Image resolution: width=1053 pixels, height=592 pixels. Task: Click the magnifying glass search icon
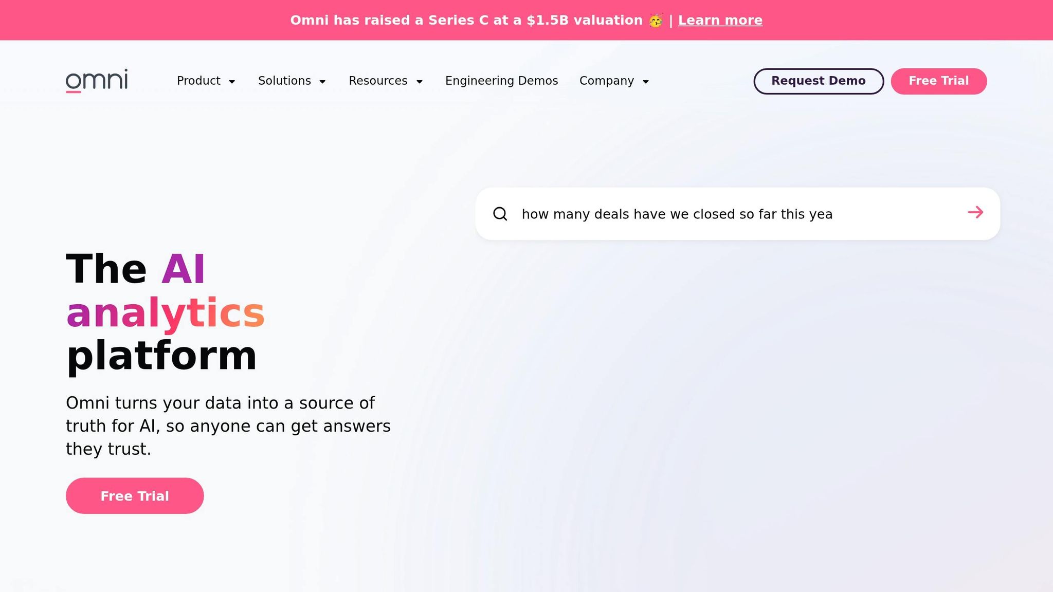[x=500, y=214]
